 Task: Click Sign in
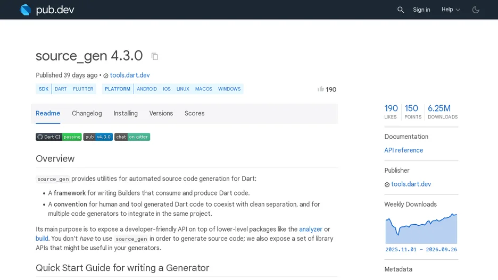point(421,10)
